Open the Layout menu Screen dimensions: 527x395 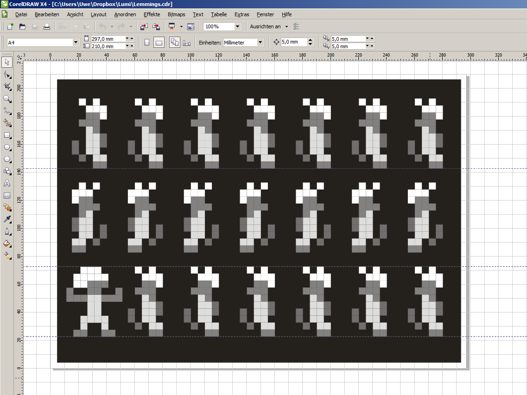coord(98,14)
